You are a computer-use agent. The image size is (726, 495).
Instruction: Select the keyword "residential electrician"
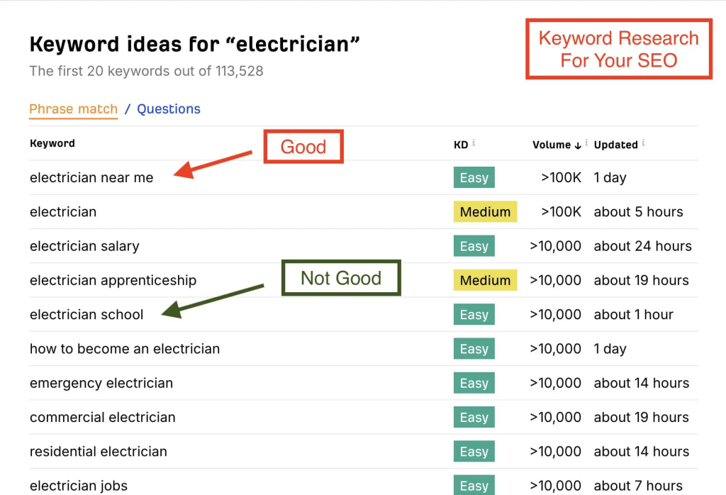click(98, 452)
